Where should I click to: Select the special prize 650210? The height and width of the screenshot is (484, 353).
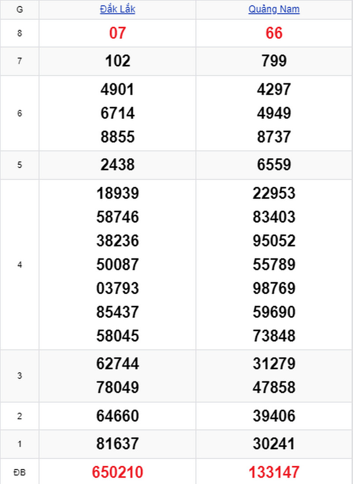117,472
